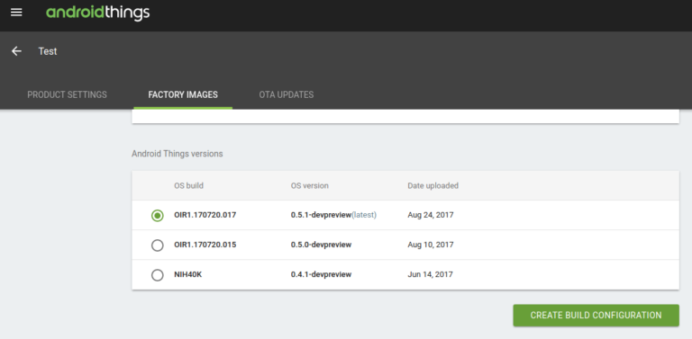Switch to the Product Settings tab
The height and width of the screenshot is (339, 692).
coord(67,94)
